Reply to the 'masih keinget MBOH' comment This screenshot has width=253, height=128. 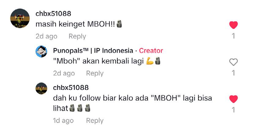(77, 36)
